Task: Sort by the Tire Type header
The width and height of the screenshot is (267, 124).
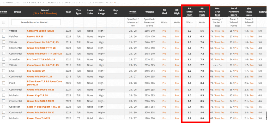Action: point(78,12)
